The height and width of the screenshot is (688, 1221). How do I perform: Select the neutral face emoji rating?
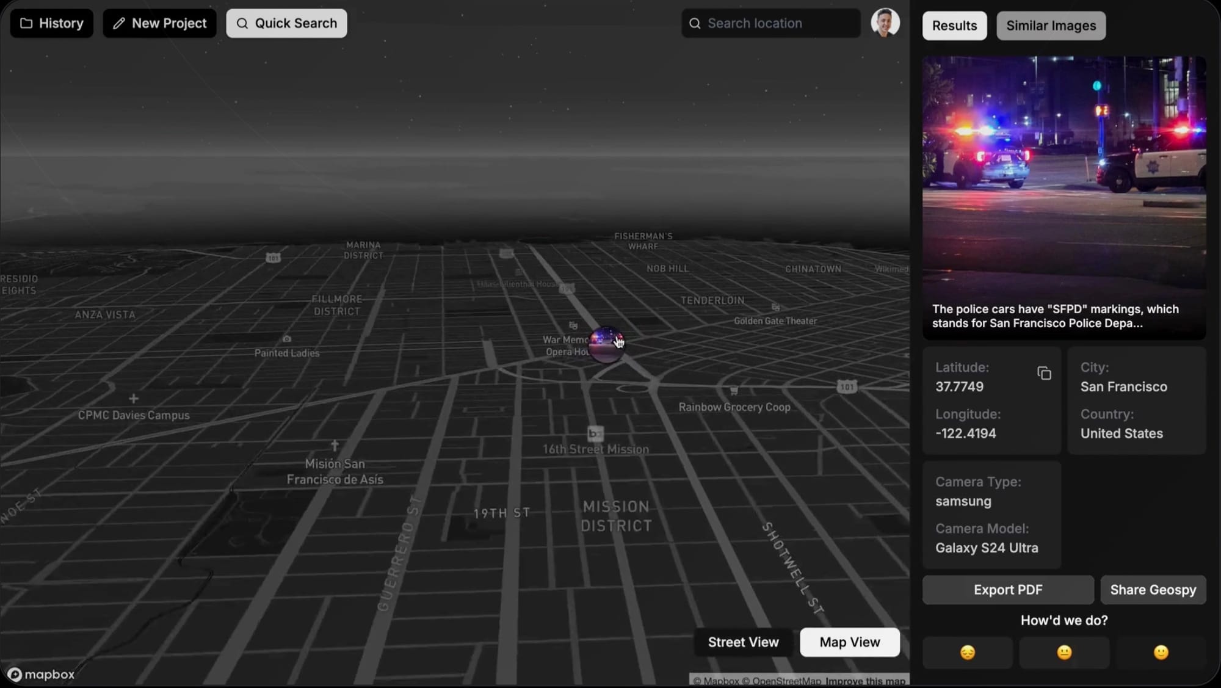coord(1063,653)
